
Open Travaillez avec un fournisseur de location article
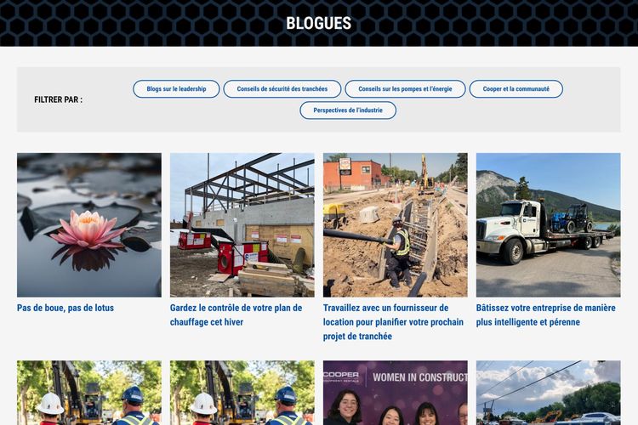393,322
